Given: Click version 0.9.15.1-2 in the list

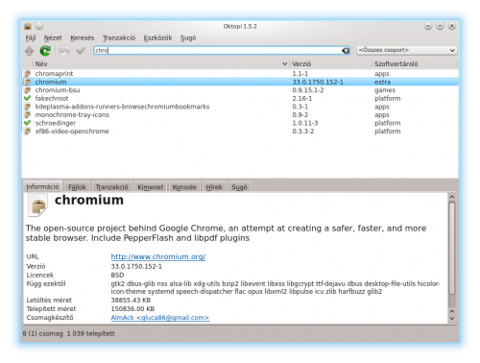Looking at the screenshot, I should click(308, 90).
